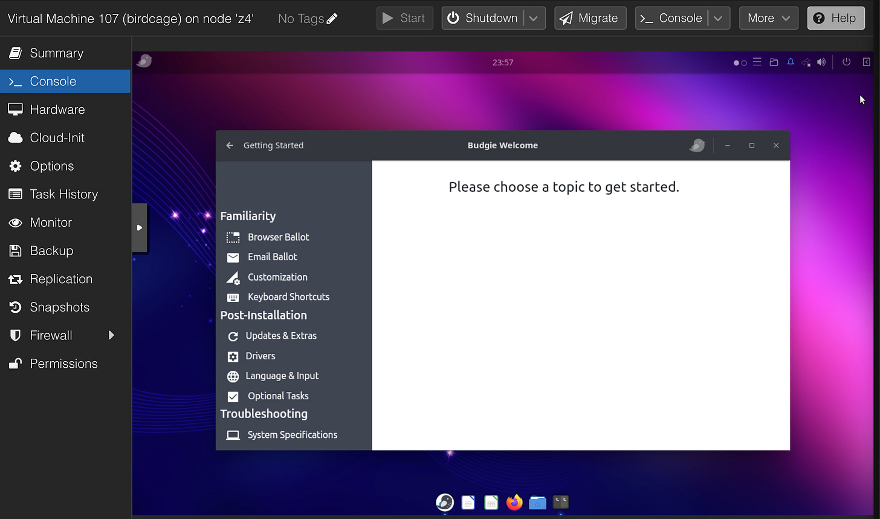
Task: Open the Summary tab in the sidebar
Action: (x=65, y=53)
